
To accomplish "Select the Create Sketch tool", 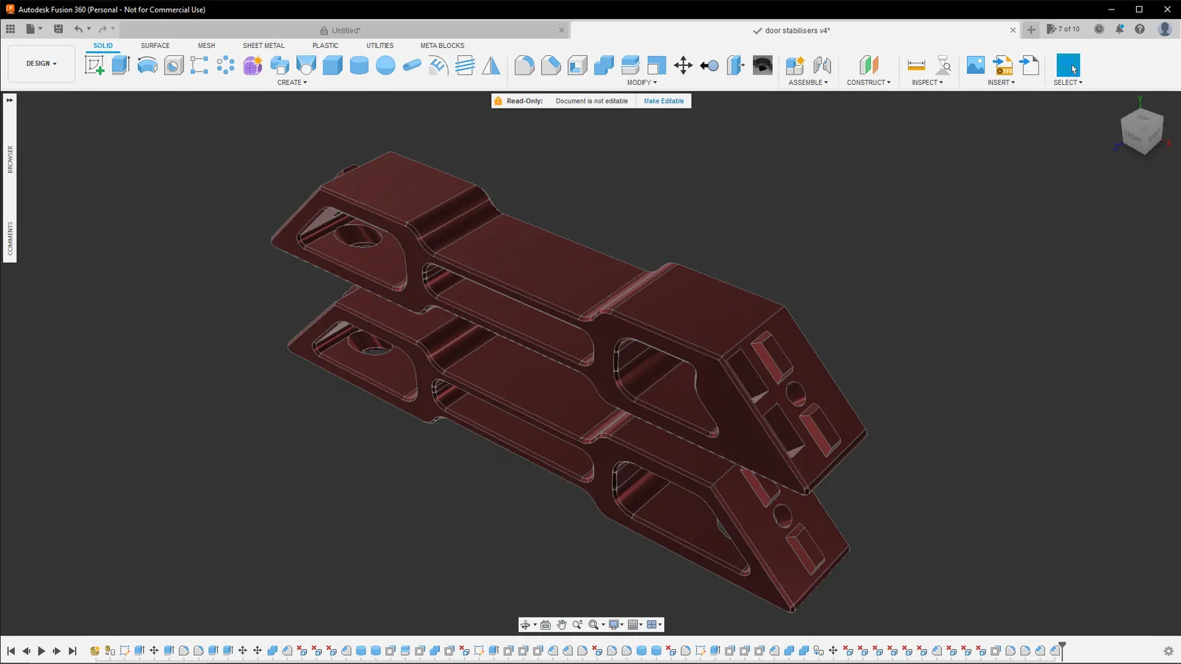I will [x=94, y=65].
